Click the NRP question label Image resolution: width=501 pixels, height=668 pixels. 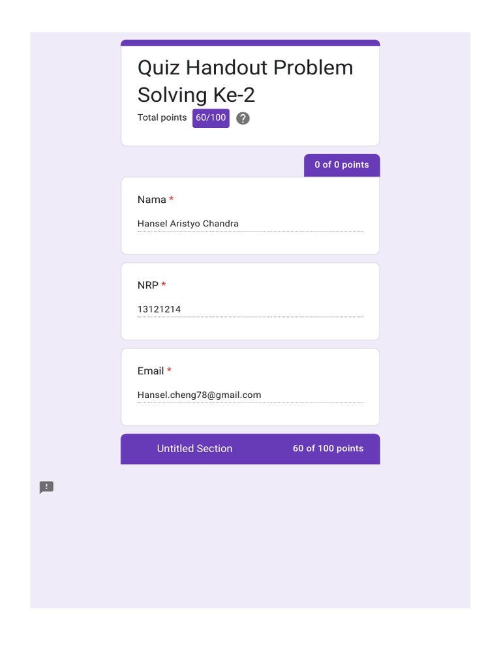pos(148,286)
